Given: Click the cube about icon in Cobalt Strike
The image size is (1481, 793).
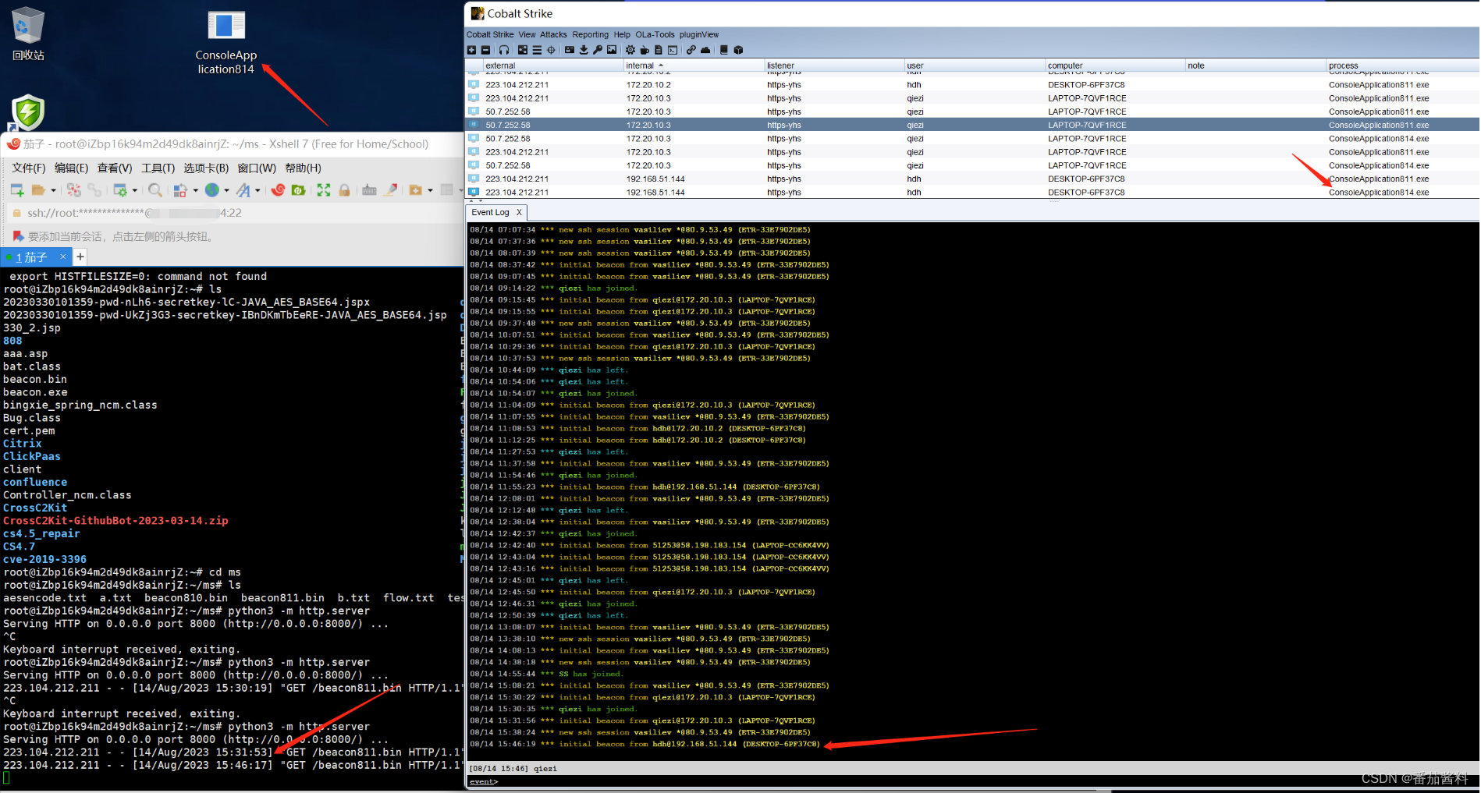Looking at the screenshot, I should coord(738,50).
